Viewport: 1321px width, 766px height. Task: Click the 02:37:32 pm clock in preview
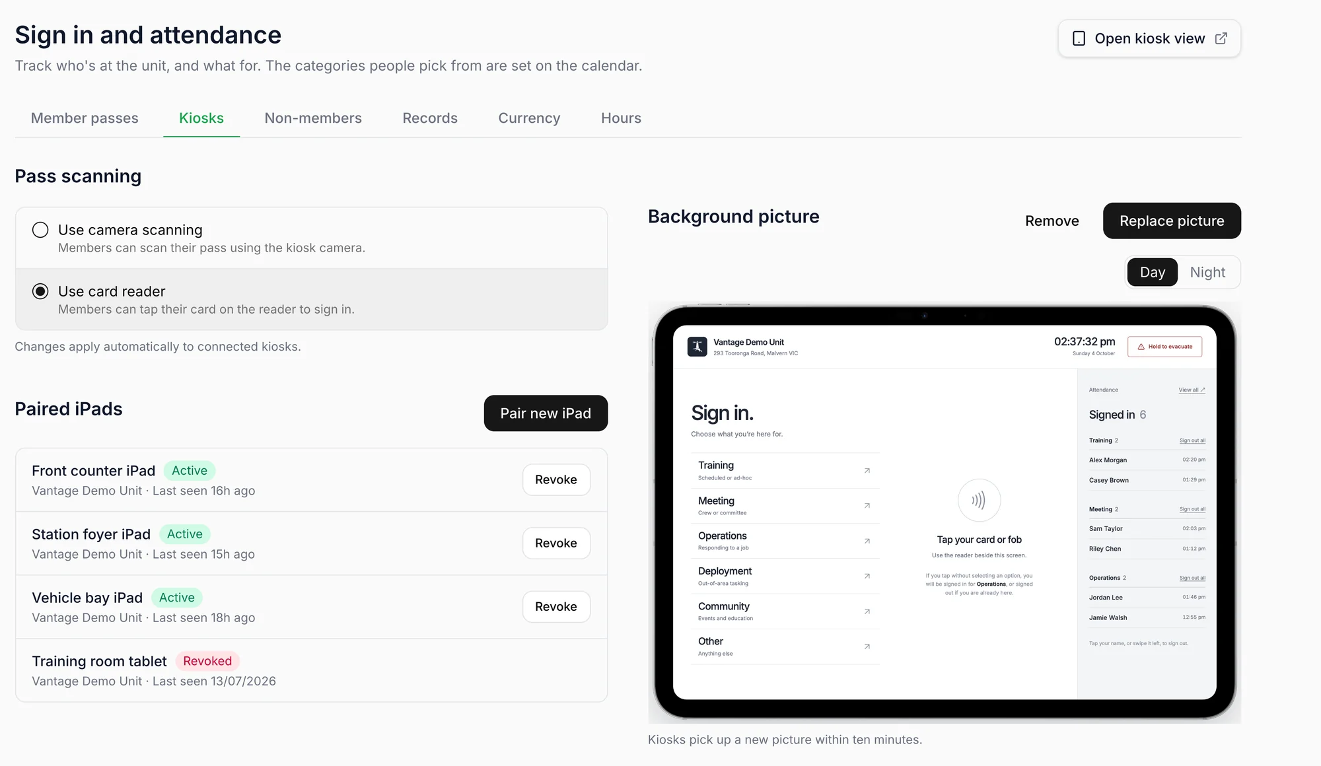(x=1084, y=341)
